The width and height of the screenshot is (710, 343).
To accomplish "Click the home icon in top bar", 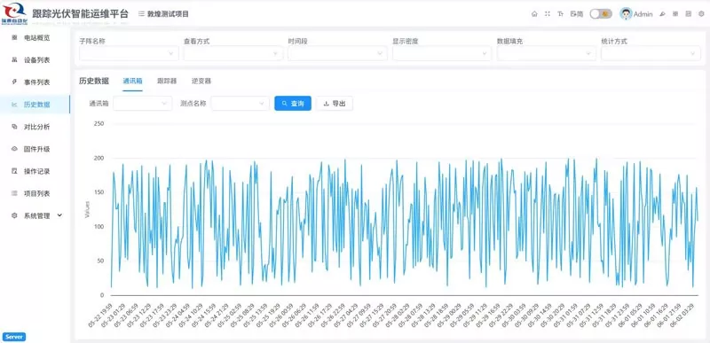I will 534,14.
